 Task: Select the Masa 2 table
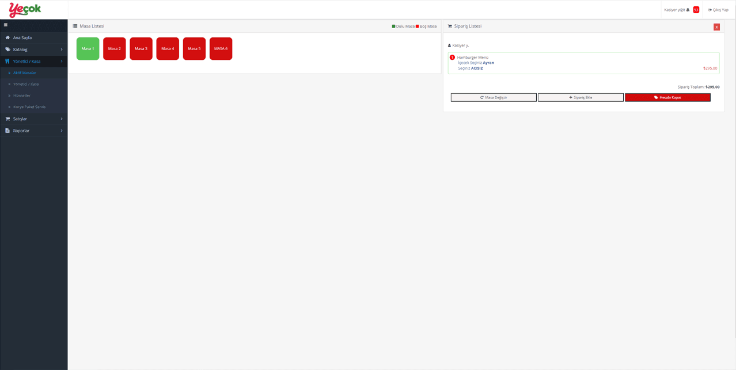[x=115, y=49]
